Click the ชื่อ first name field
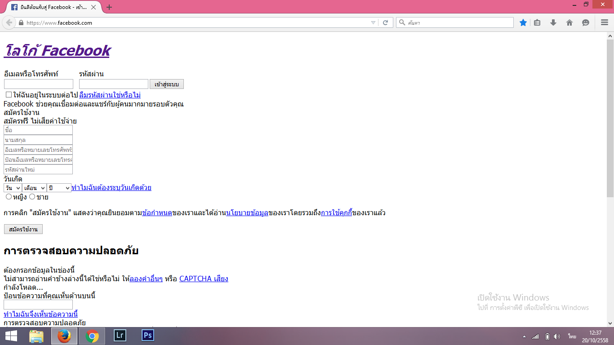 (38, 130)
